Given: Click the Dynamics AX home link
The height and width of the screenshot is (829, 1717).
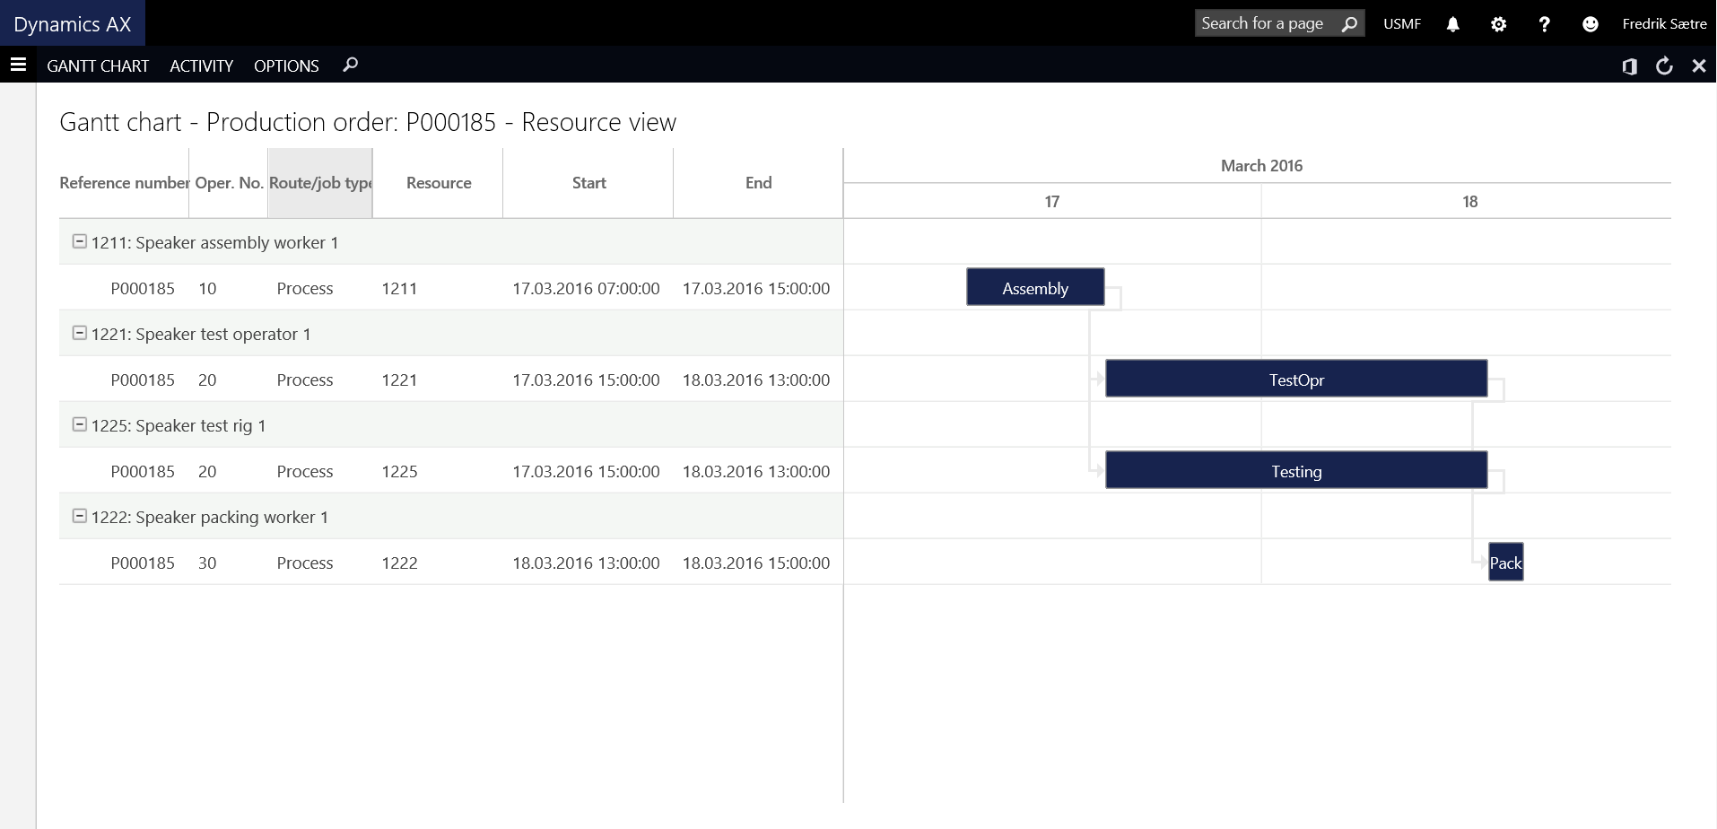Looking at the screenshot, I should click(73, 24).
